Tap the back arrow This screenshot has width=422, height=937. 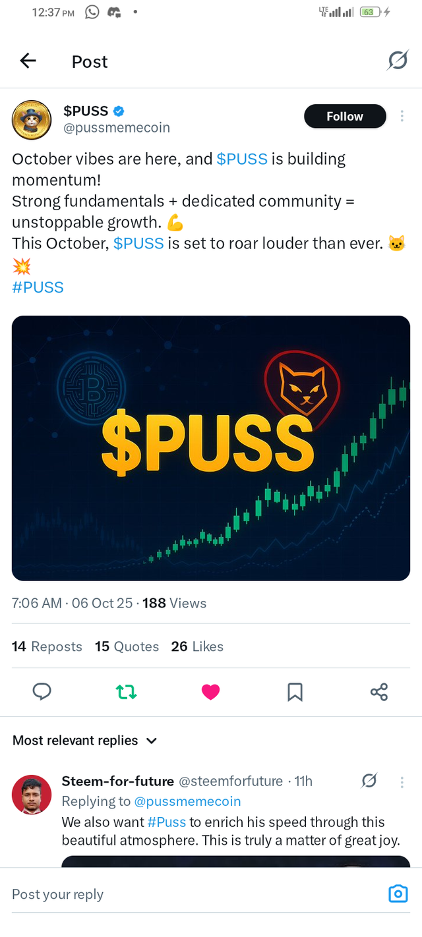[x=28, y=61]
